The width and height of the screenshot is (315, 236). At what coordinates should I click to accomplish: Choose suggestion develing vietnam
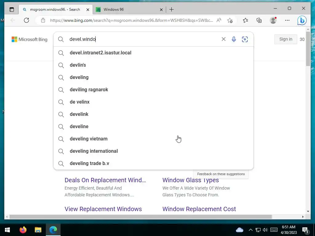(154, 139)
